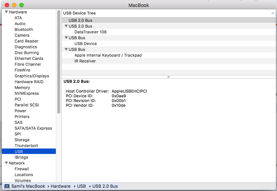Viewport: 277px width, 191px height.
Task: Select Diagnostics in the sidebar
Action: pos(26,47)
